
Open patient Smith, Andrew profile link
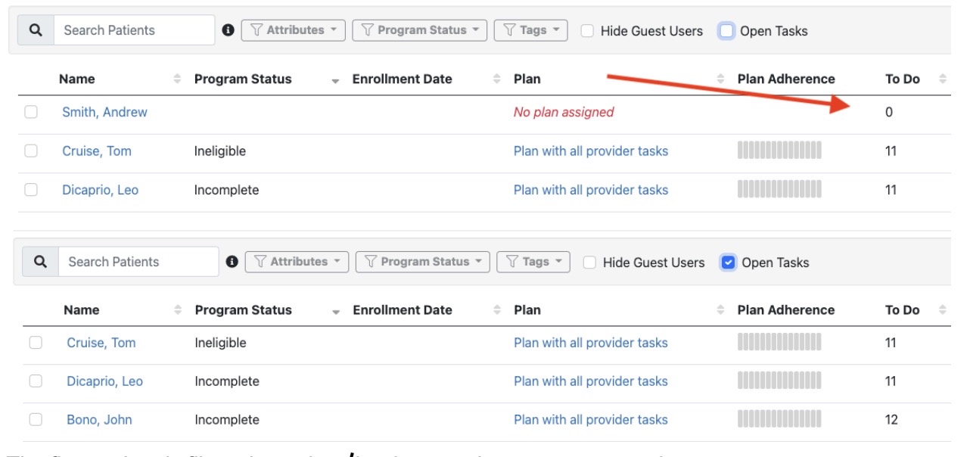[104, 112]
